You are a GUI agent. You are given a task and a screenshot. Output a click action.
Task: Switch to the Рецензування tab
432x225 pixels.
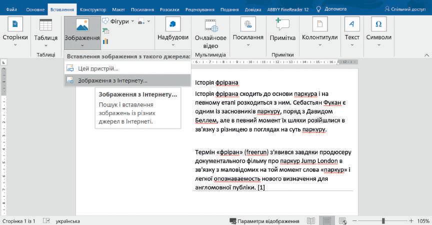pos(199,9)
